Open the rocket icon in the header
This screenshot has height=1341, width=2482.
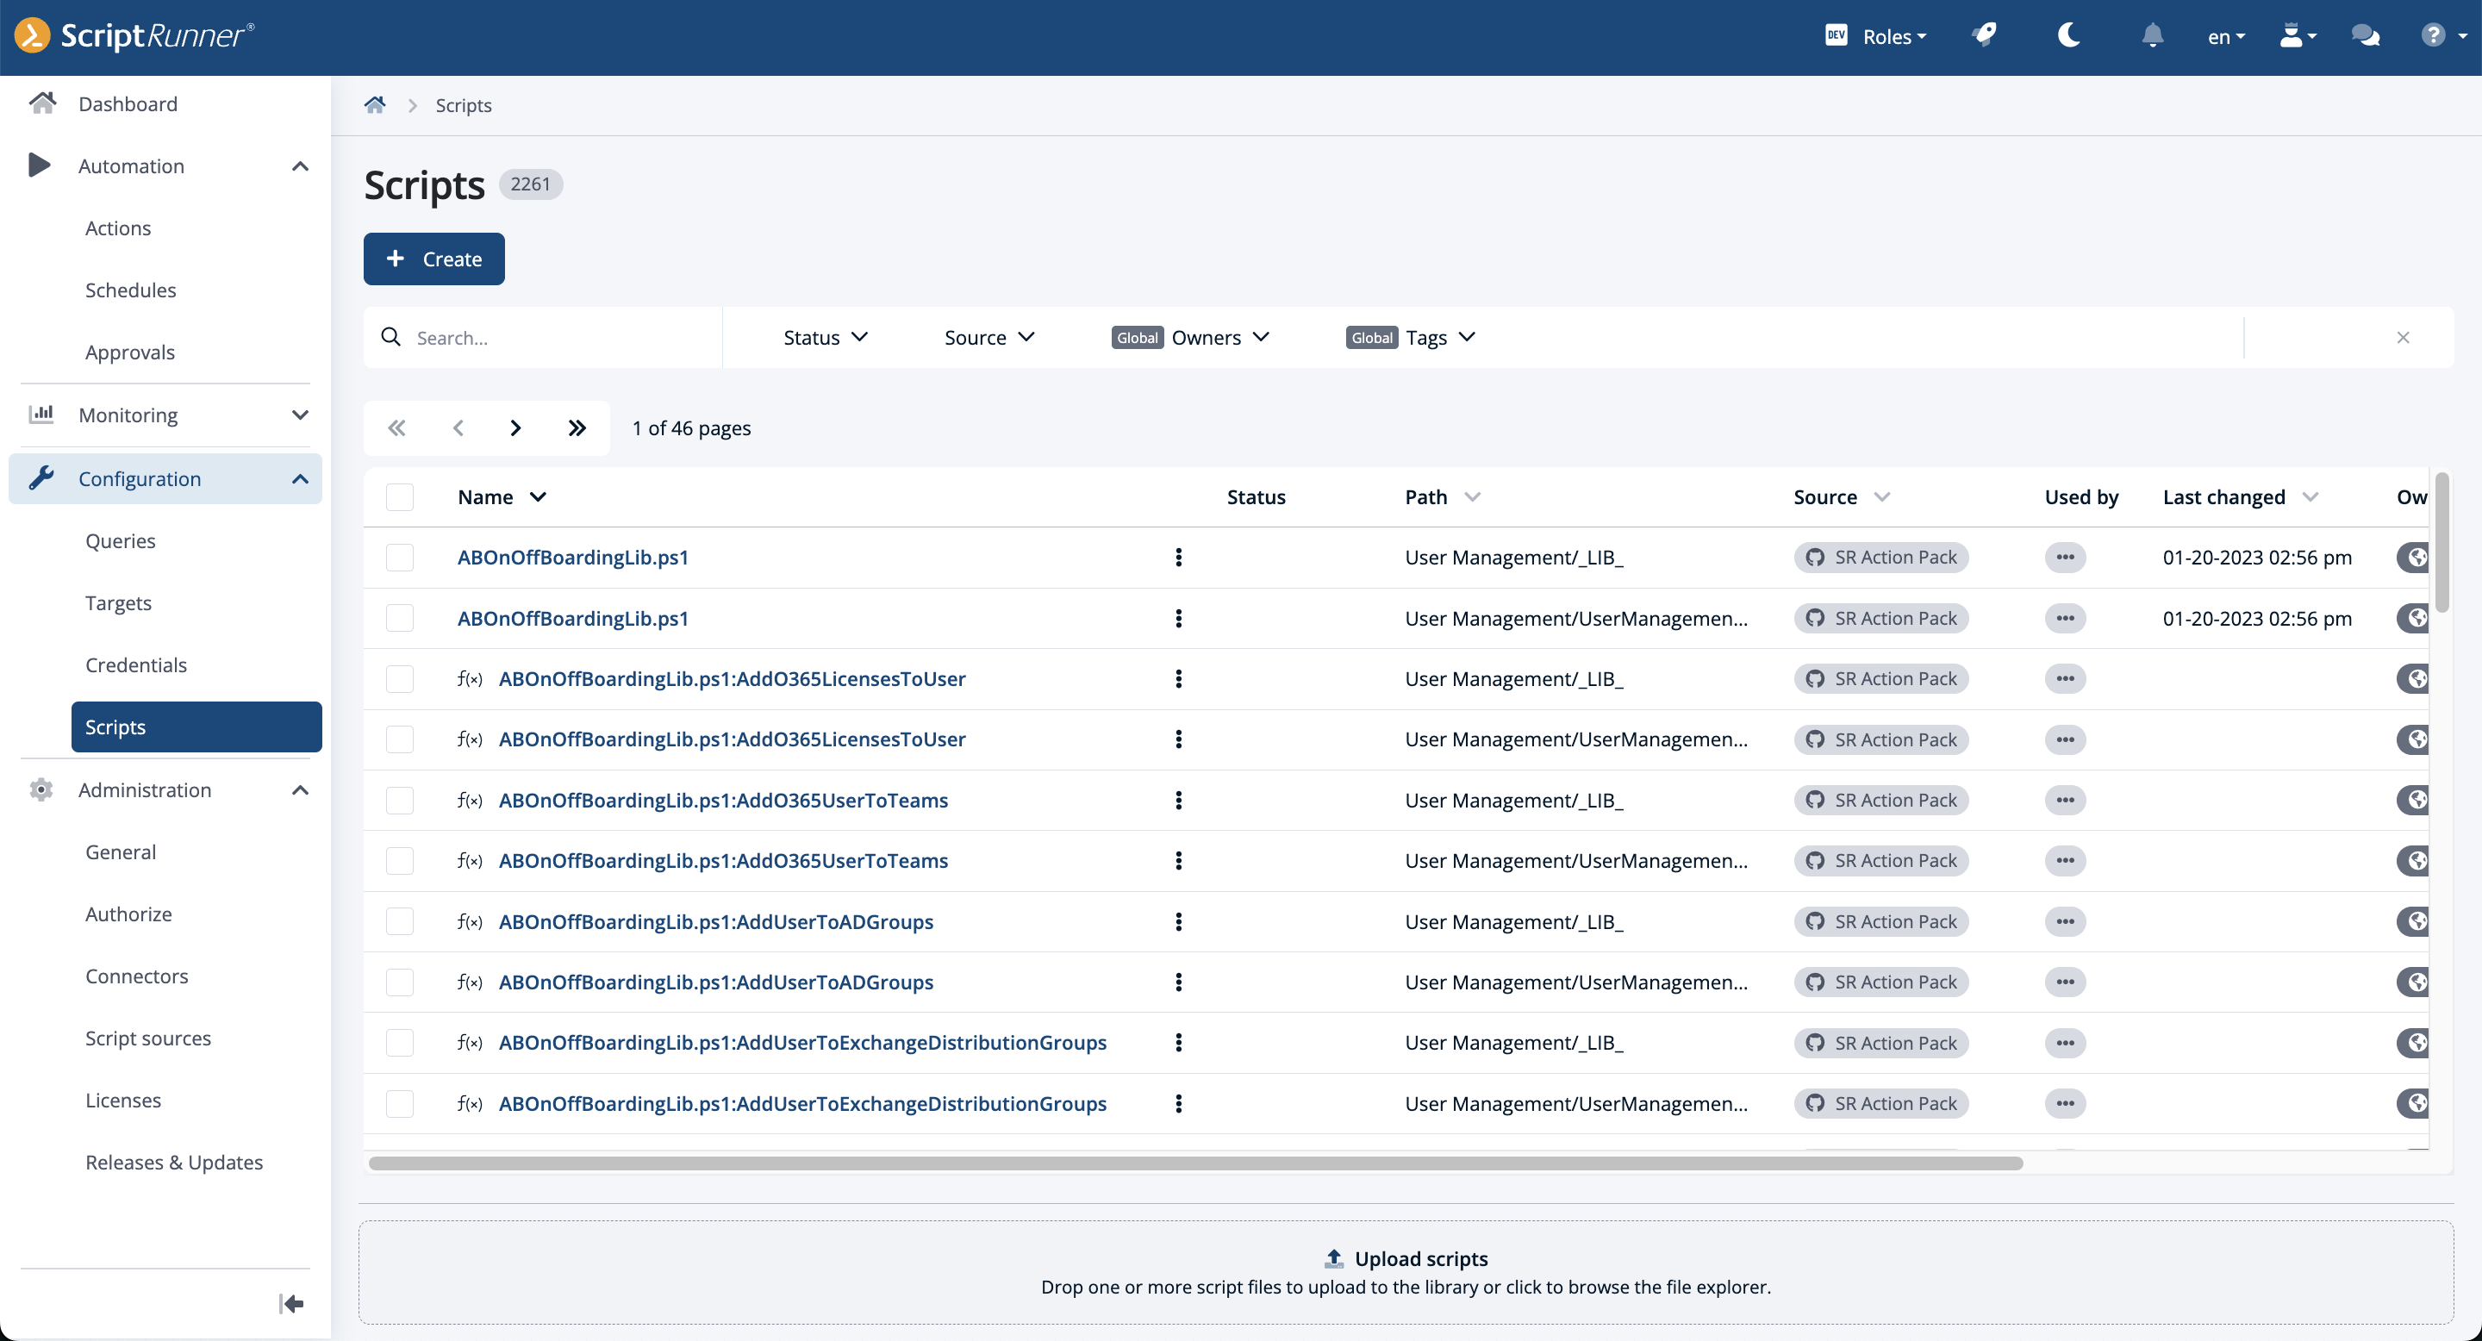point(1985,35)
